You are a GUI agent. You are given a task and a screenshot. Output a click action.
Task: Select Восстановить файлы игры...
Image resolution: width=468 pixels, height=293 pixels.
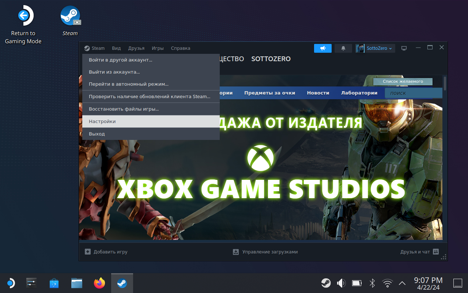coord(151,109)
